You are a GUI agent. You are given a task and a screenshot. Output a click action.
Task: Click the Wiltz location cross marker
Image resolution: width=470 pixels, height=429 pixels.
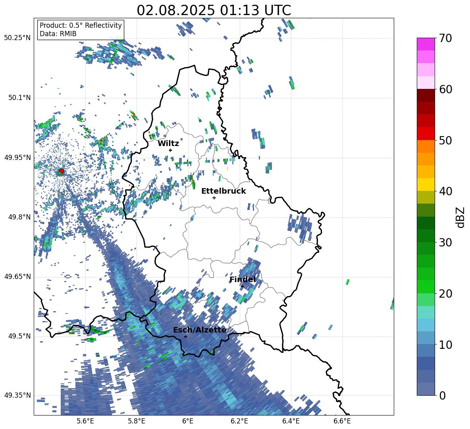[x=171, y=150]
